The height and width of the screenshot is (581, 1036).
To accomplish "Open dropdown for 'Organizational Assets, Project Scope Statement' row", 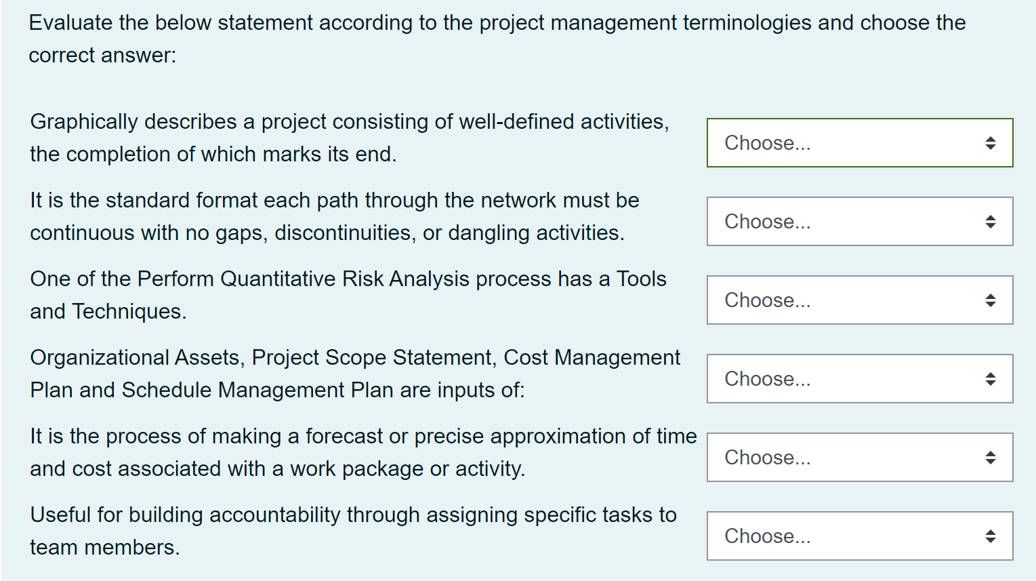I will (x=859, y=379).
